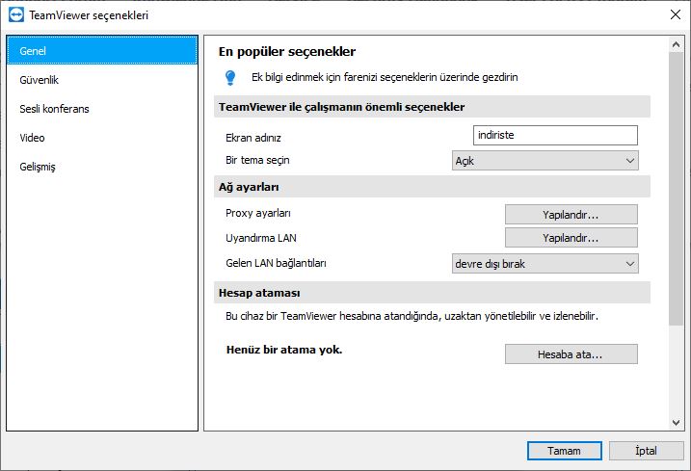Click the 'Ağ ayarları' section header
The height and width of the screenshot is (471, 691).
[432, 187]
